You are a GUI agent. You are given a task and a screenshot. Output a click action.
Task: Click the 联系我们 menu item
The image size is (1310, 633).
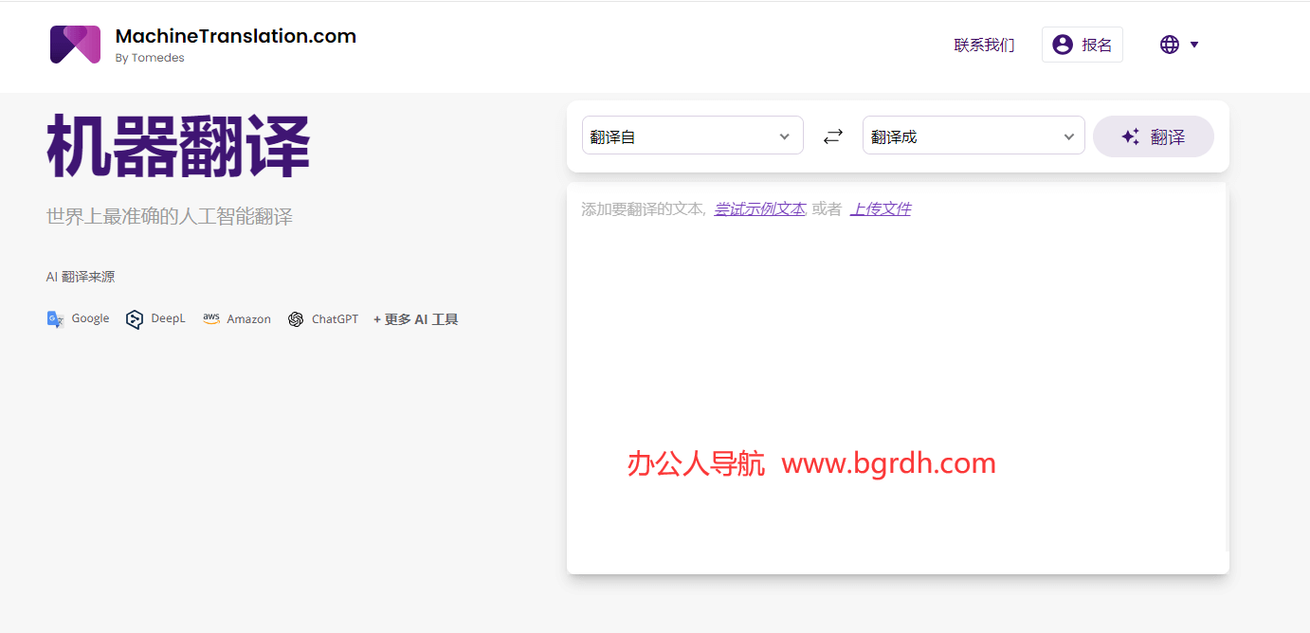pos(984,44)
